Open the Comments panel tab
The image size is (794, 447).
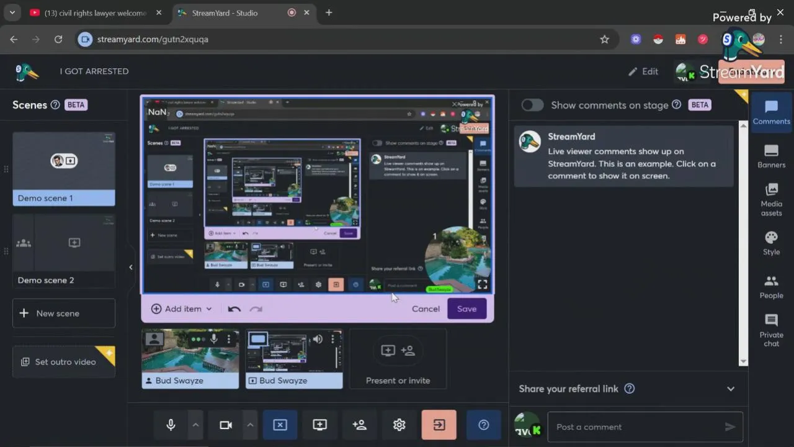[x=771, y=112]
